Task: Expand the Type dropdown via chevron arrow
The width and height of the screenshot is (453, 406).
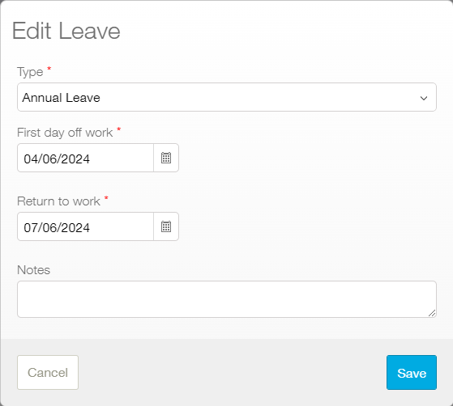Action: pos(424,98)
